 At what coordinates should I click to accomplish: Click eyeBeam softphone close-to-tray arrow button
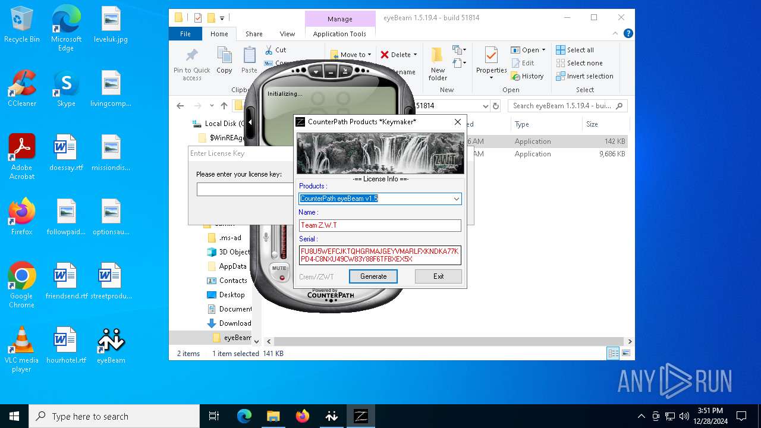(345, 72)
